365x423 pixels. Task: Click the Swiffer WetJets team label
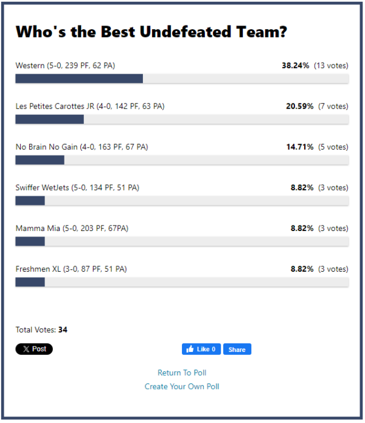click(77, 188)
